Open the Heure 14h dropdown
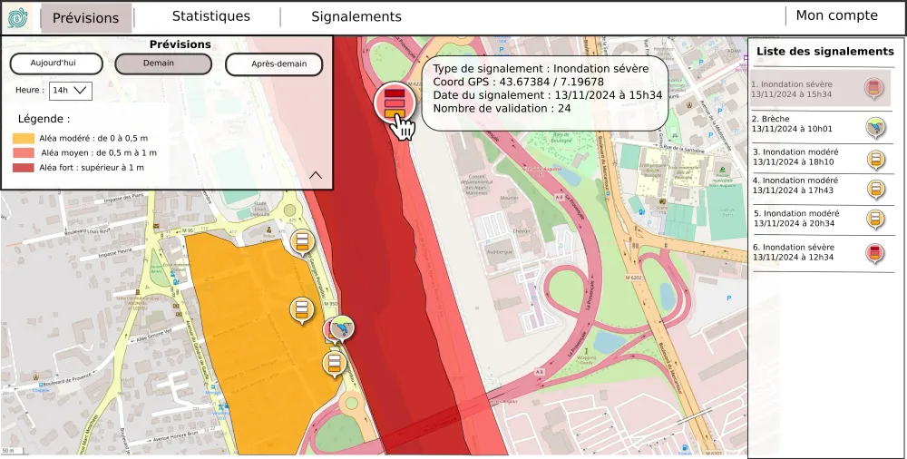Viewport: 907px width, 459px height. [x=71, y=90]
